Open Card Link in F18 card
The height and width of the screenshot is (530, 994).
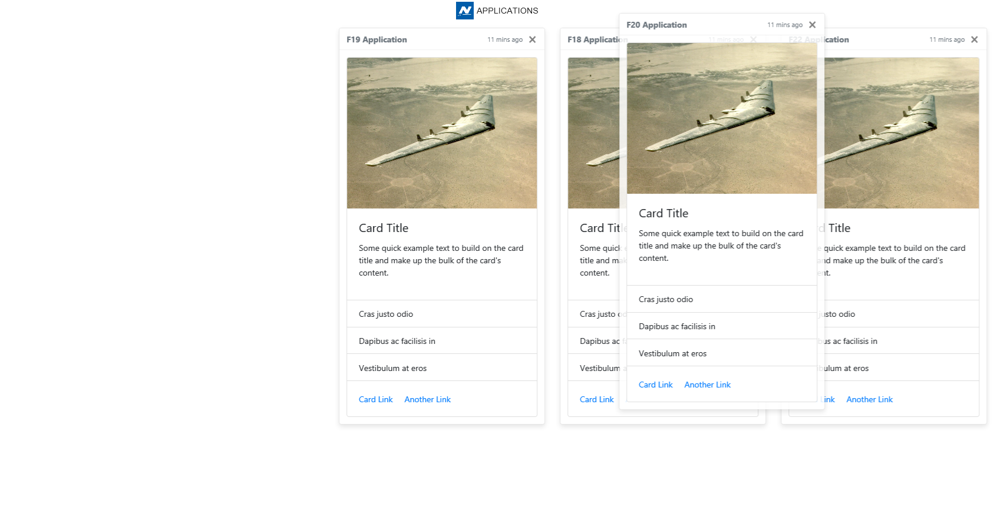tap(597, 399)
